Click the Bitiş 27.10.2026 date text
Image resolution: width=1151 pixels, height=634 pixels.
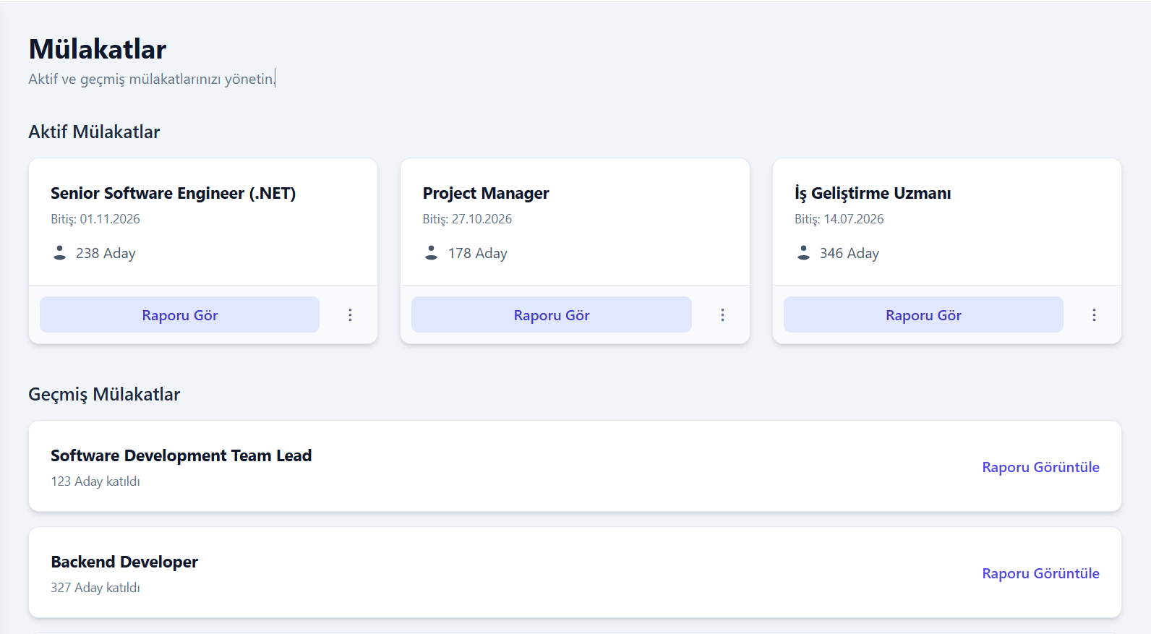point(467,219)
